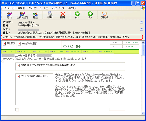The image size is (146, 121).
Task: Expand the header button beside the 送信者 row
Action: coord(141,22)
